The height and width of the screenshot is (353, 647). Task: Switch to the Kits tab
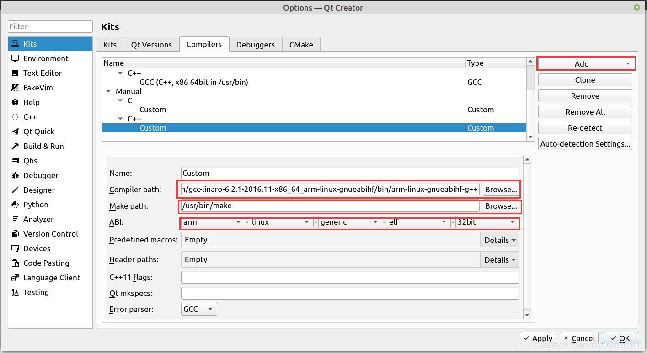tap(110, 44)
